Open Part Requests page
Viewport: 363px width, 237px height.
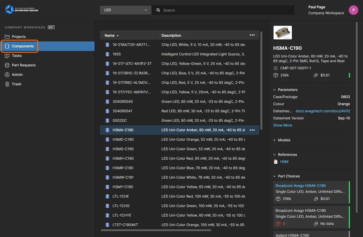pos(24,65)
